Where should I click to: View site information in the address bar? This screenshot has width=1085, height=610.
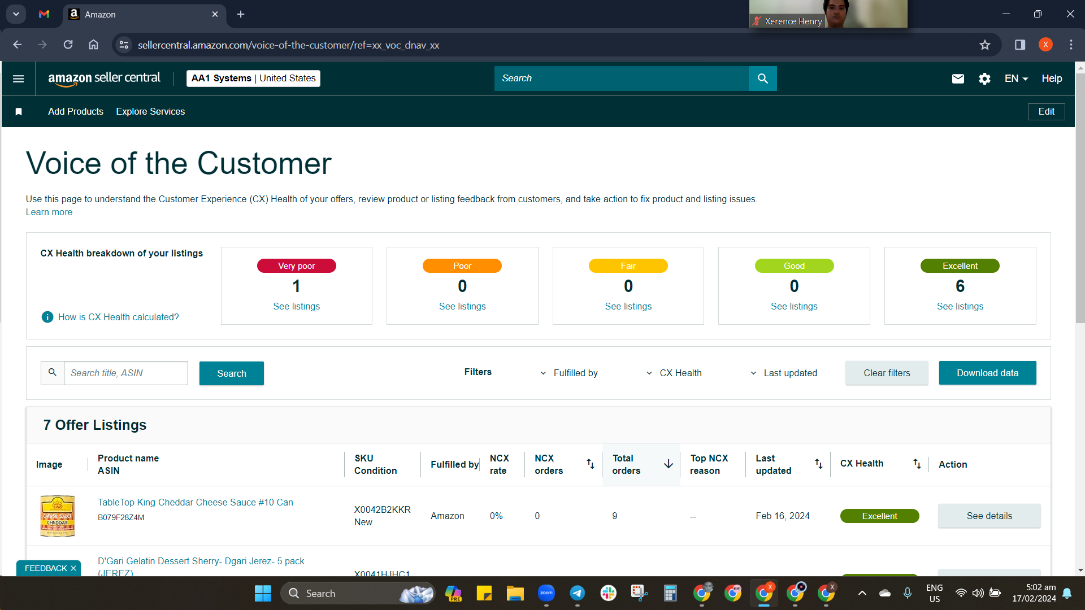click(124, 45)
